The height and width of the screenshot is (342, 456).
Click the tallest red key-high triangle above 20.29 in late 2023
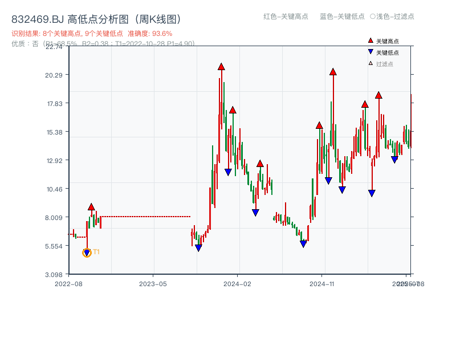coord(221,67)
